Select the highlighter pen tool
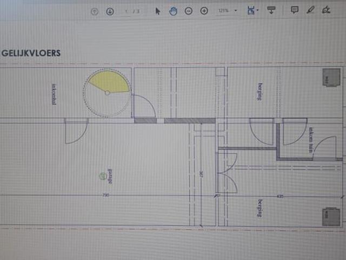The height and width of the screenshot is (260, 346). 310,10
